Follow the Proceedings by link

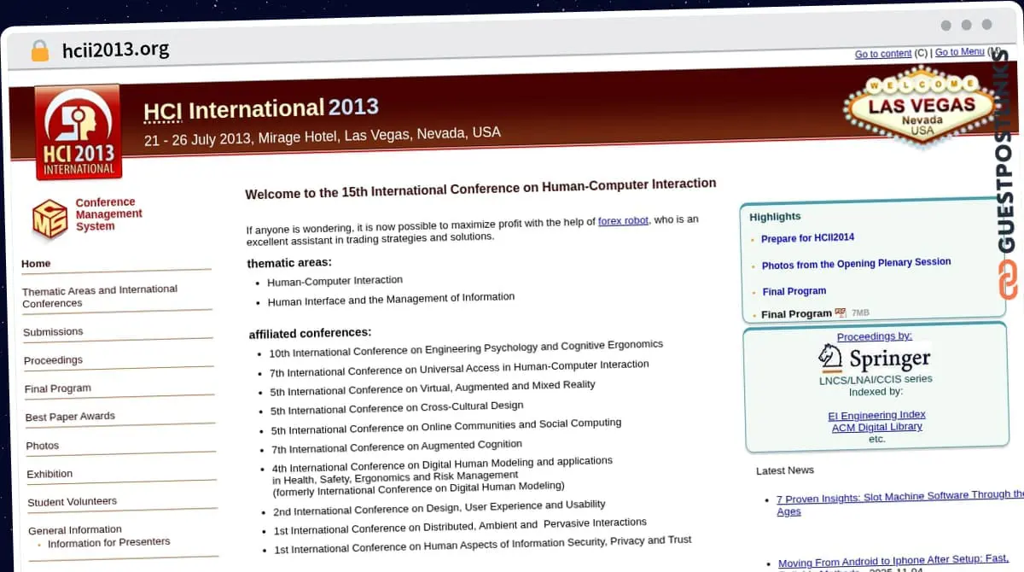(875, 336)
